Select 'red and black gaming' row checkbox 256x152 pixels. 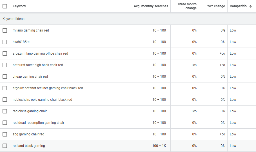pyautogui.click(x=5, y=146)
